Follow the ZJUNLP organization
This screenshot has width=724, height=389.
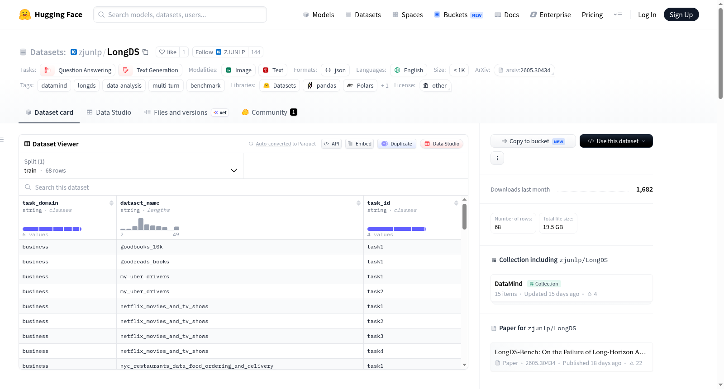220,52
